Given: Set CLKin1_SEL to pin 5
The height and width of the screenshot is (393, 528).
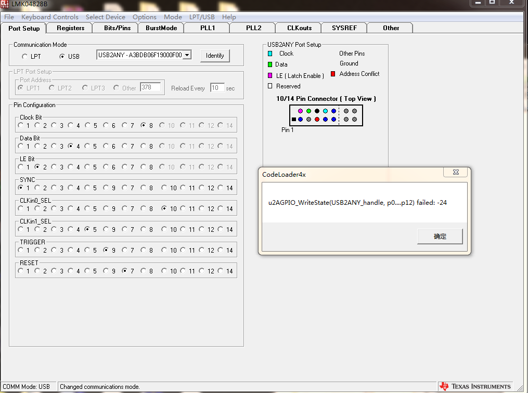Looking at the screenshot, I should 87,229.
